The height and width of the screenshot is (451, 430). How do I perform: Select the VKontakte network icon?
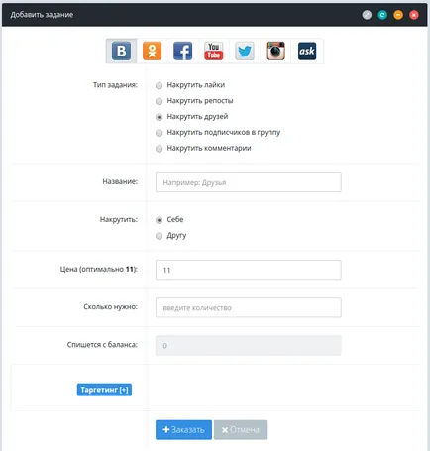[x=121, y=51]
